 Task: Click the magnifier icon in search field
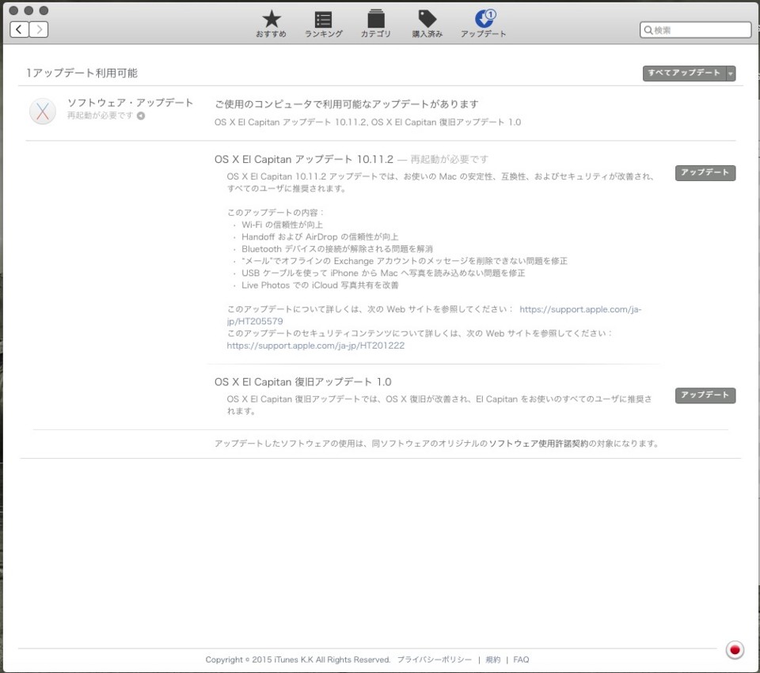648,31
